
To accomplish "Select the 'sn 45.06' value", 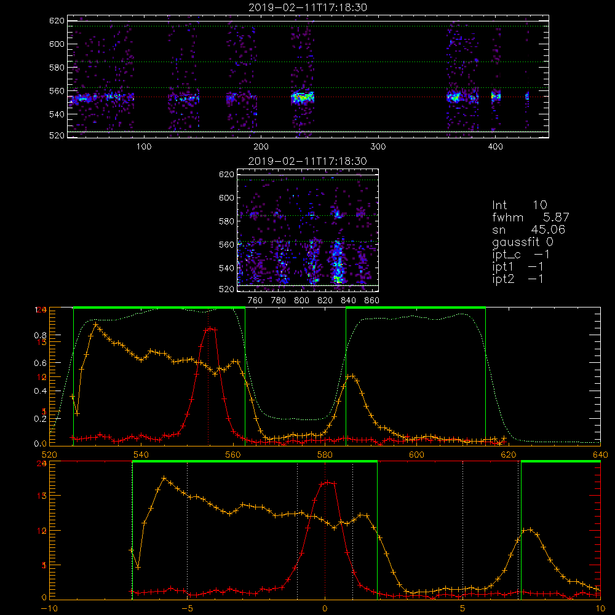I will (x=528, y=229).
